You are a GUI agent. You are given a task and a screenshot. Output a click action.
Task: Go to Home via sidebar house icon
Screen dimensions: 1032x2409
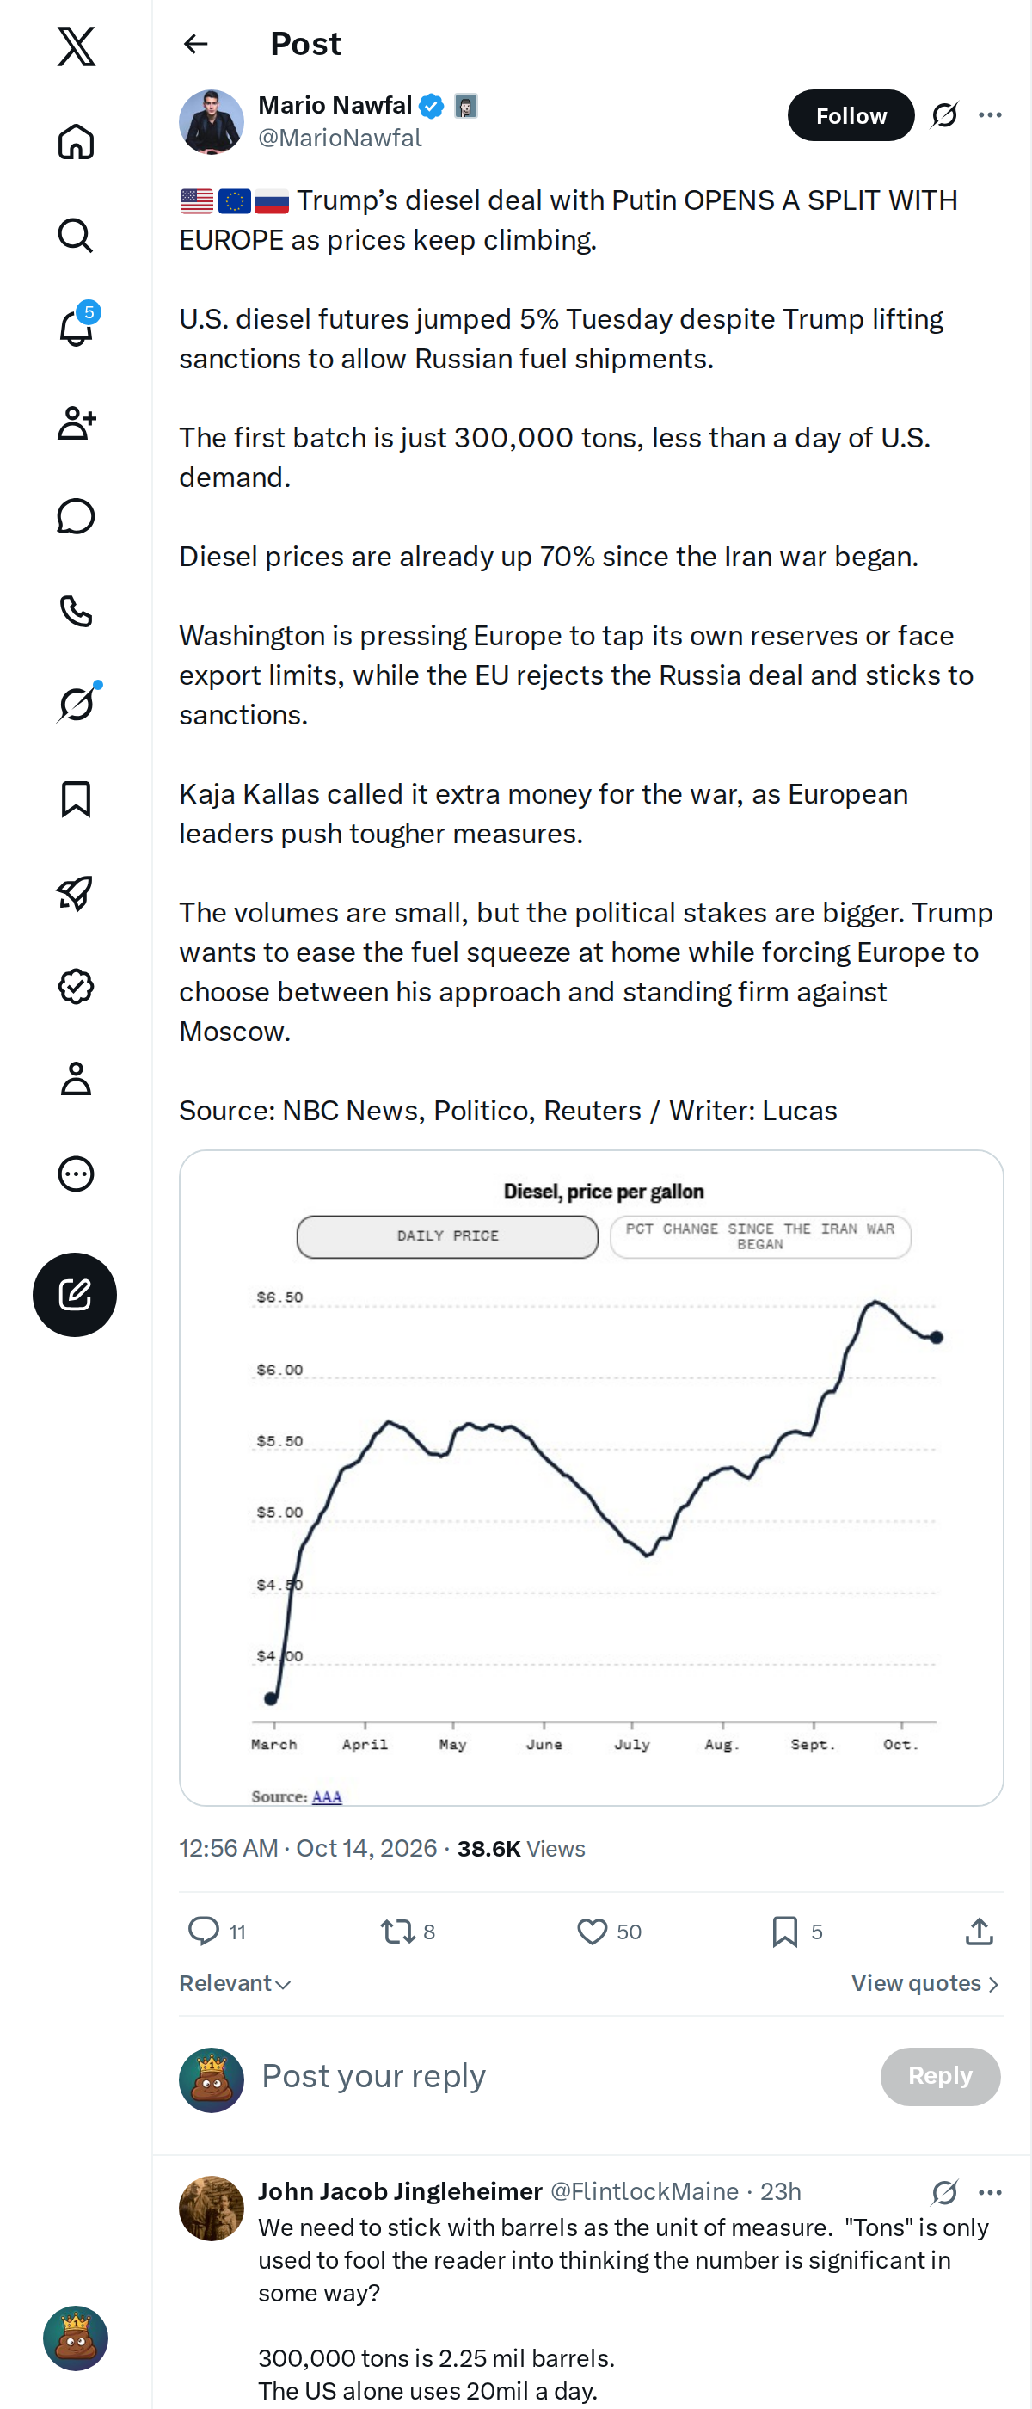pyautogui.click(x=76, y=141)
